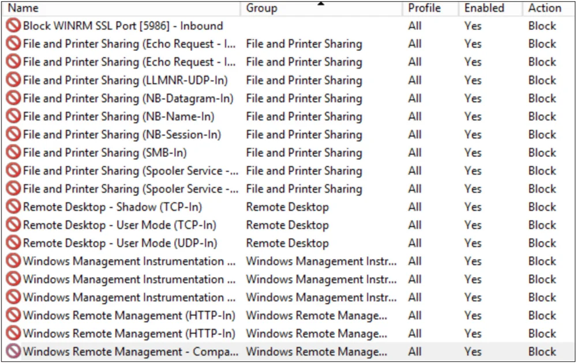The image size is (577, 363).
Task: Click the block icon beside File and Printer Sharing (NB-Name-In)
Action: click(14, 117)
